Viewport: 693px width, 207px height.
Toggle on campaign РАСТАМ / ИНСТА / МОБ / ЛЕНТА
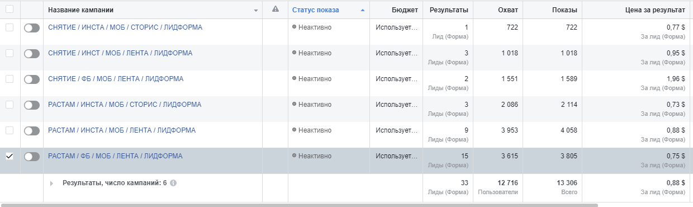32,131
